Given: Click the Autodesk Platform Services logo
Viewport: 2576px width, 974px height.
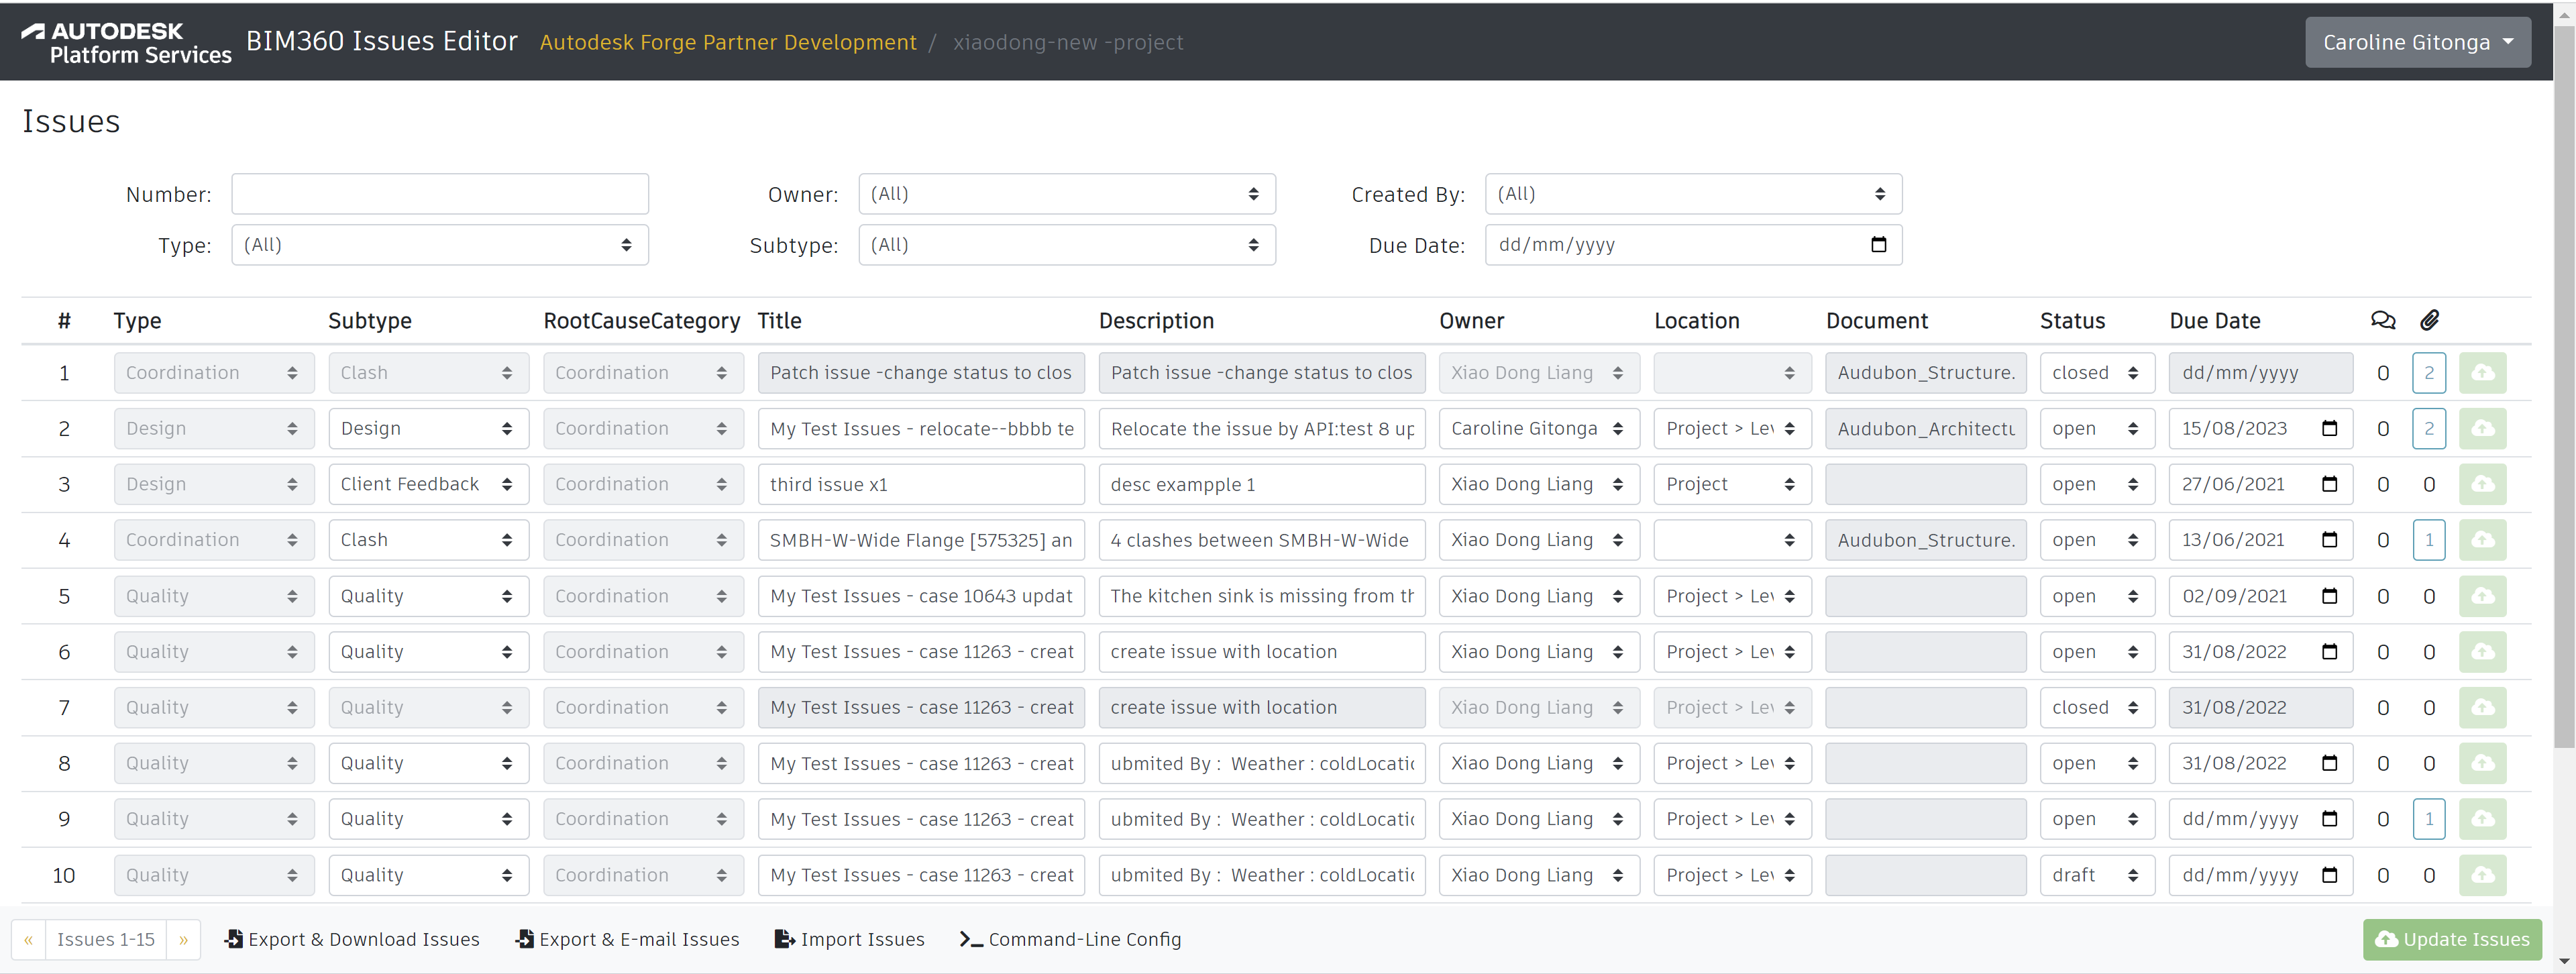Looking at the screenshot, I should coord(126,43).
